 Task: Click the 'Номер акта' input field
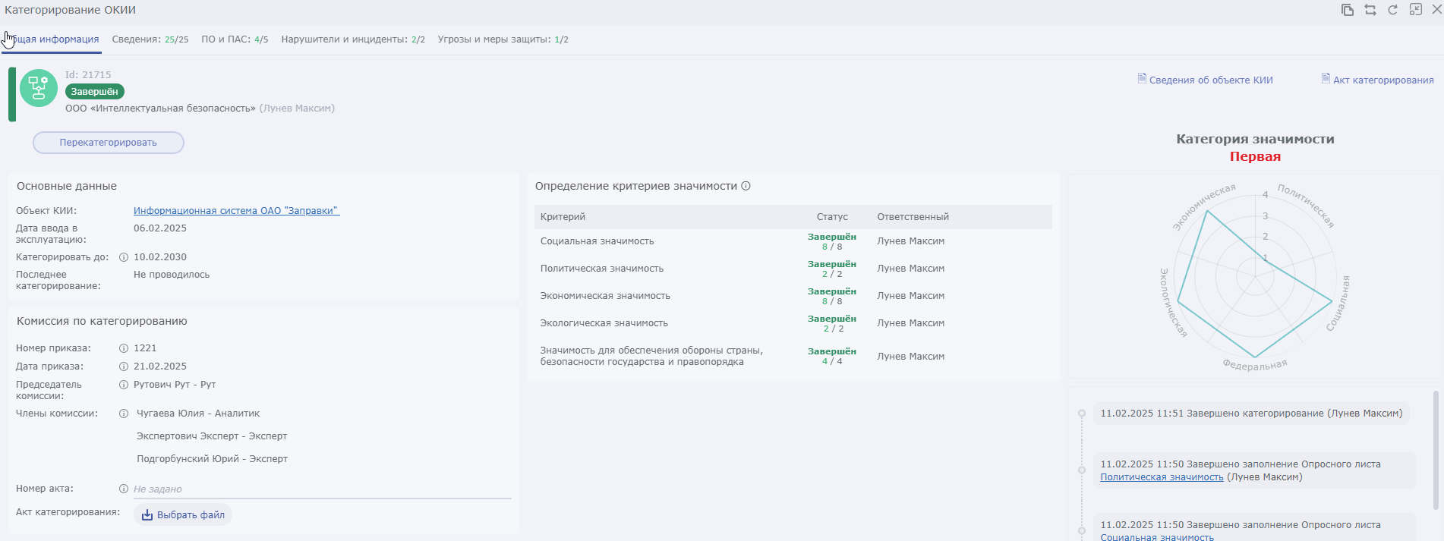tap(322, 489)
